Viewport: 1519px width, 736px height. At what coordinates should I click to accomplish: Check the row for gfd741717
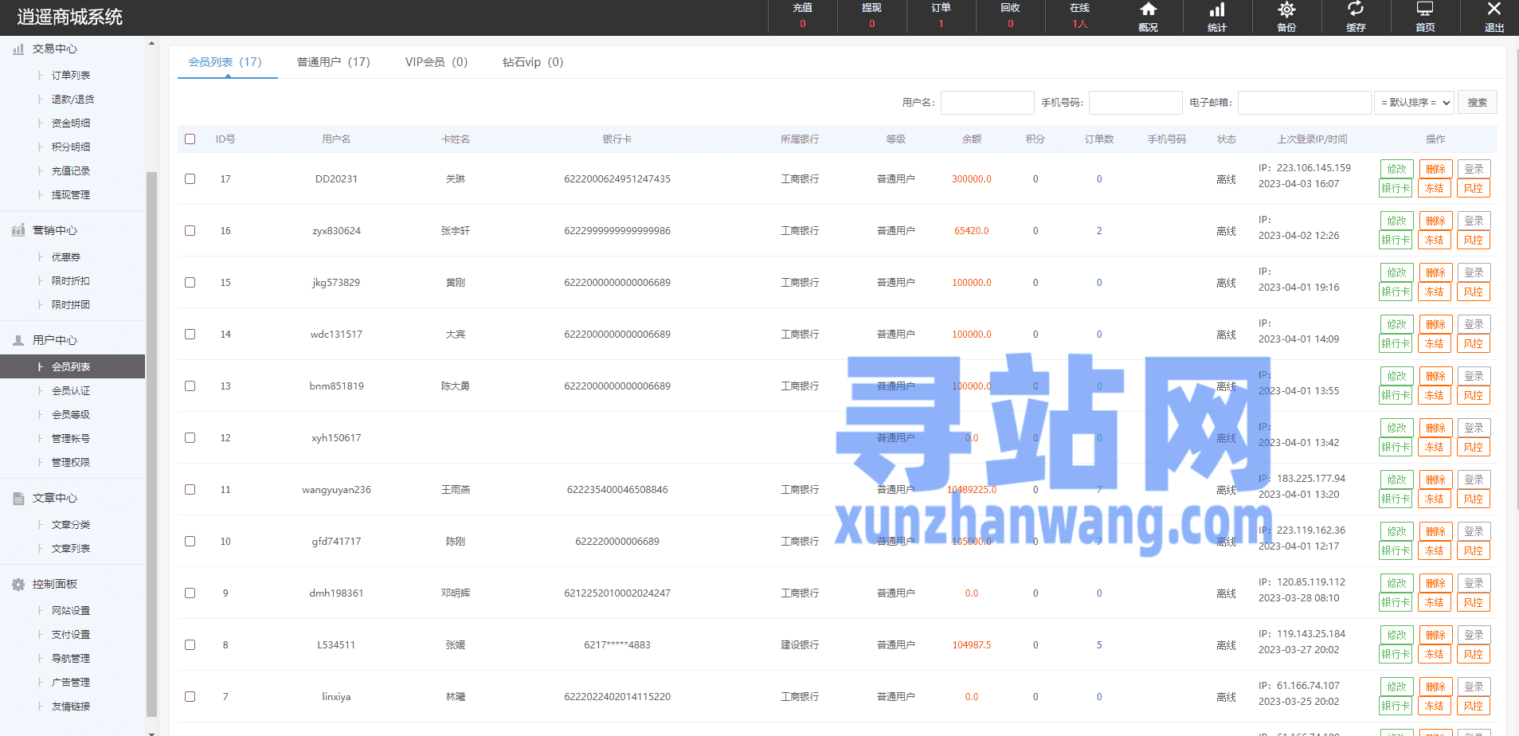(190, 541)
